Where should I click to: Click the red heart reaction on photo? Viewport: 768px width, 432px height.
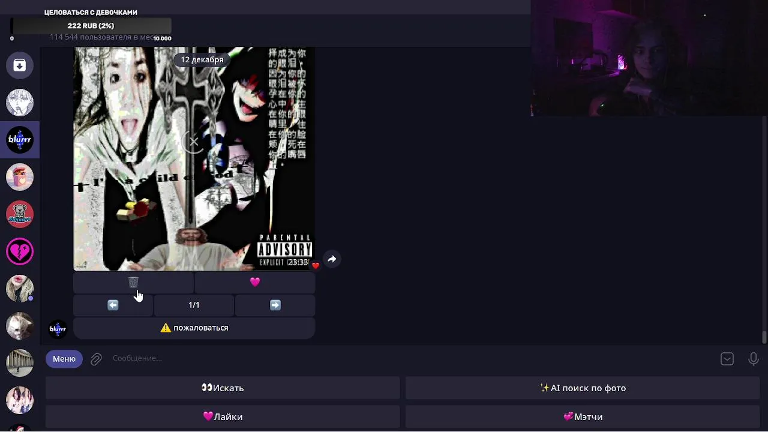(316, 265)
